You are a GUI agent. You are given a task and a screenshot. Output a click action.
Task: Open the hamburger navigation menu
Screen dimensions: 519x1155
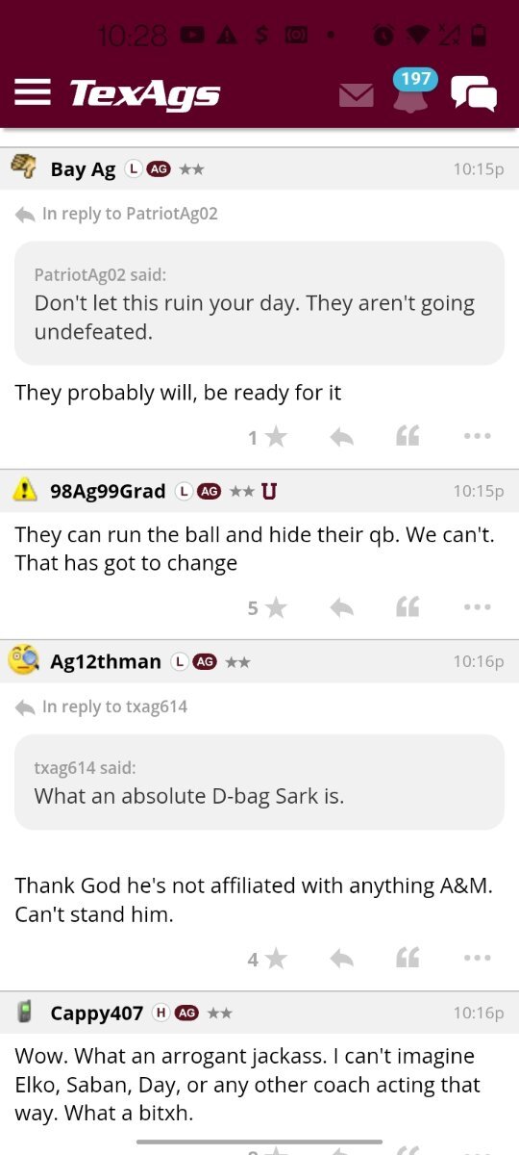(x=33, y=92)
